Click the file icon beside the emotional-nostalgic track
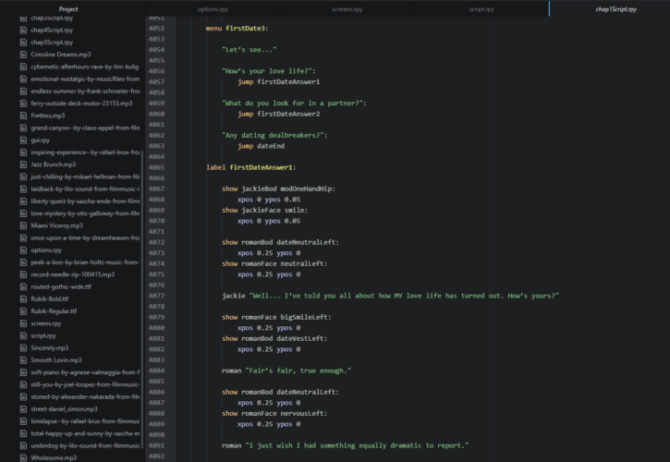 tap(23, 79)
